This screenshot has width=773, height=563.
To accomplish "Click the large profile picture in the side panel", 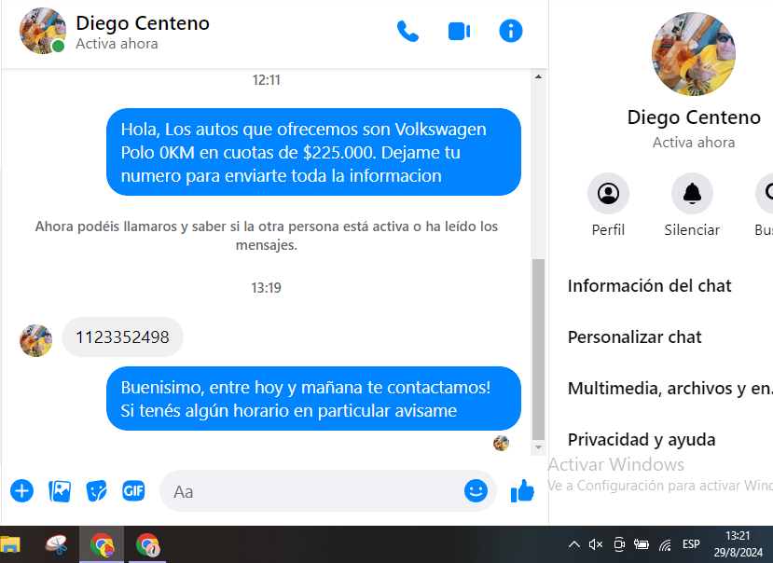I will [694, 54].
